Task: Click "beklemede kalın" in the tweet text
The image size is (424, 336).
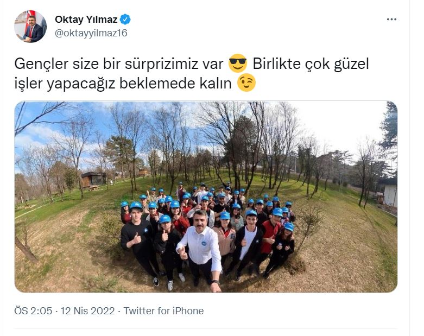Action: [x=175, y=84]
